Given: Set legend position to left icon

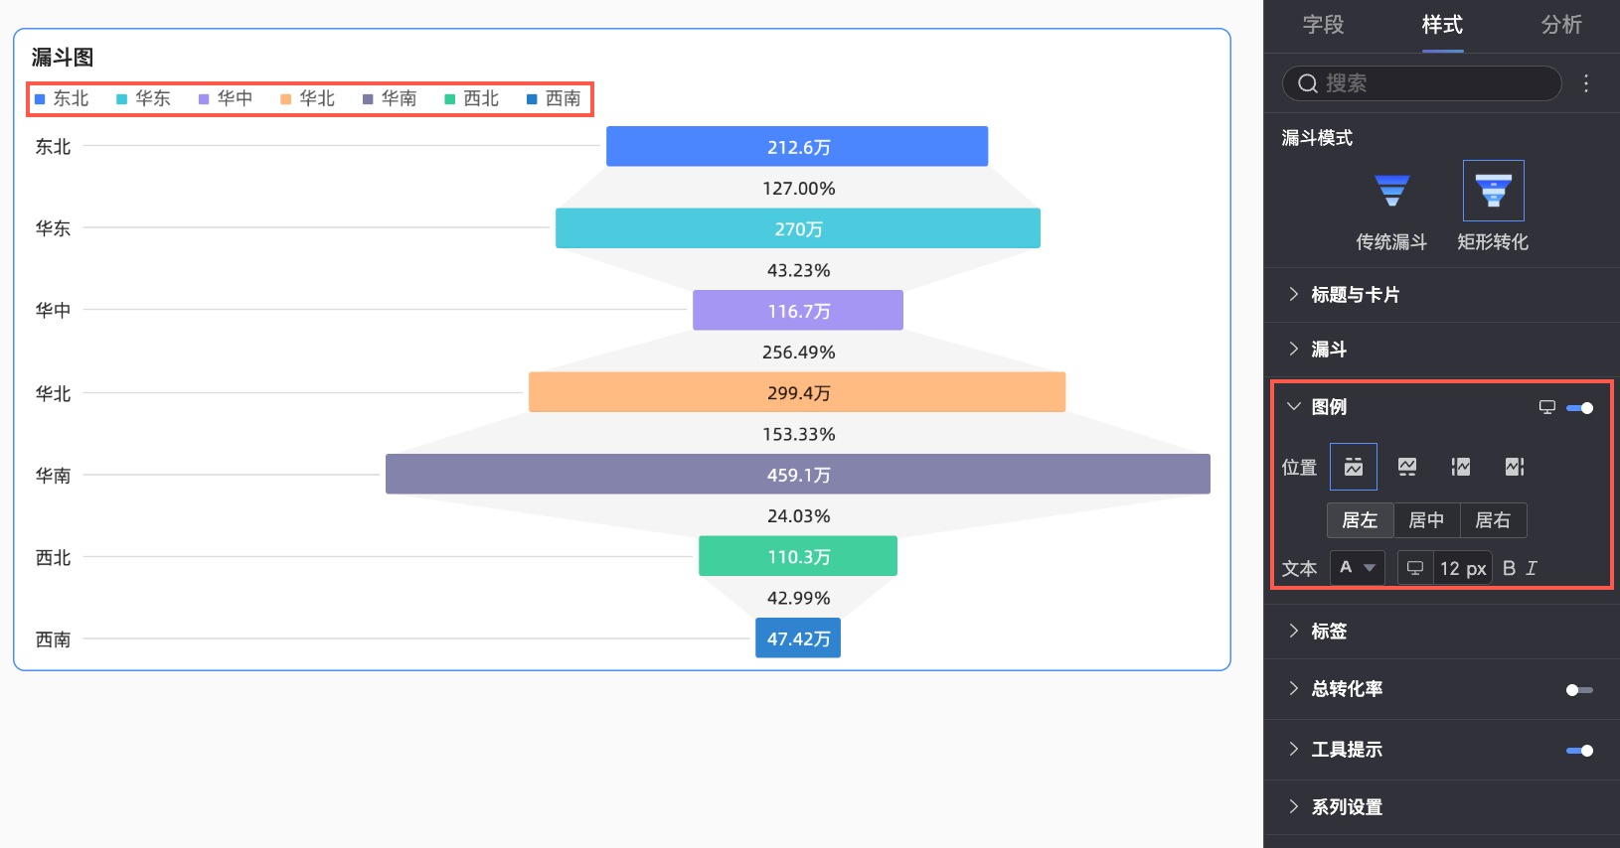Looking at the screenshot, I should coord(1461,467).
